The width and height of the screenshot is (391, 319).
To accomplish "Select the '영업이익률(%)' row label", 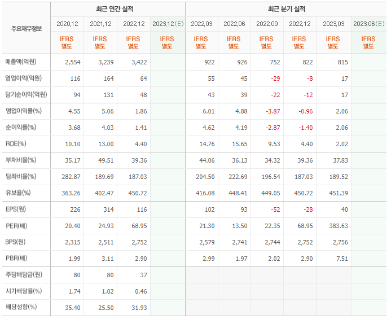I will (x=24, y=111).
